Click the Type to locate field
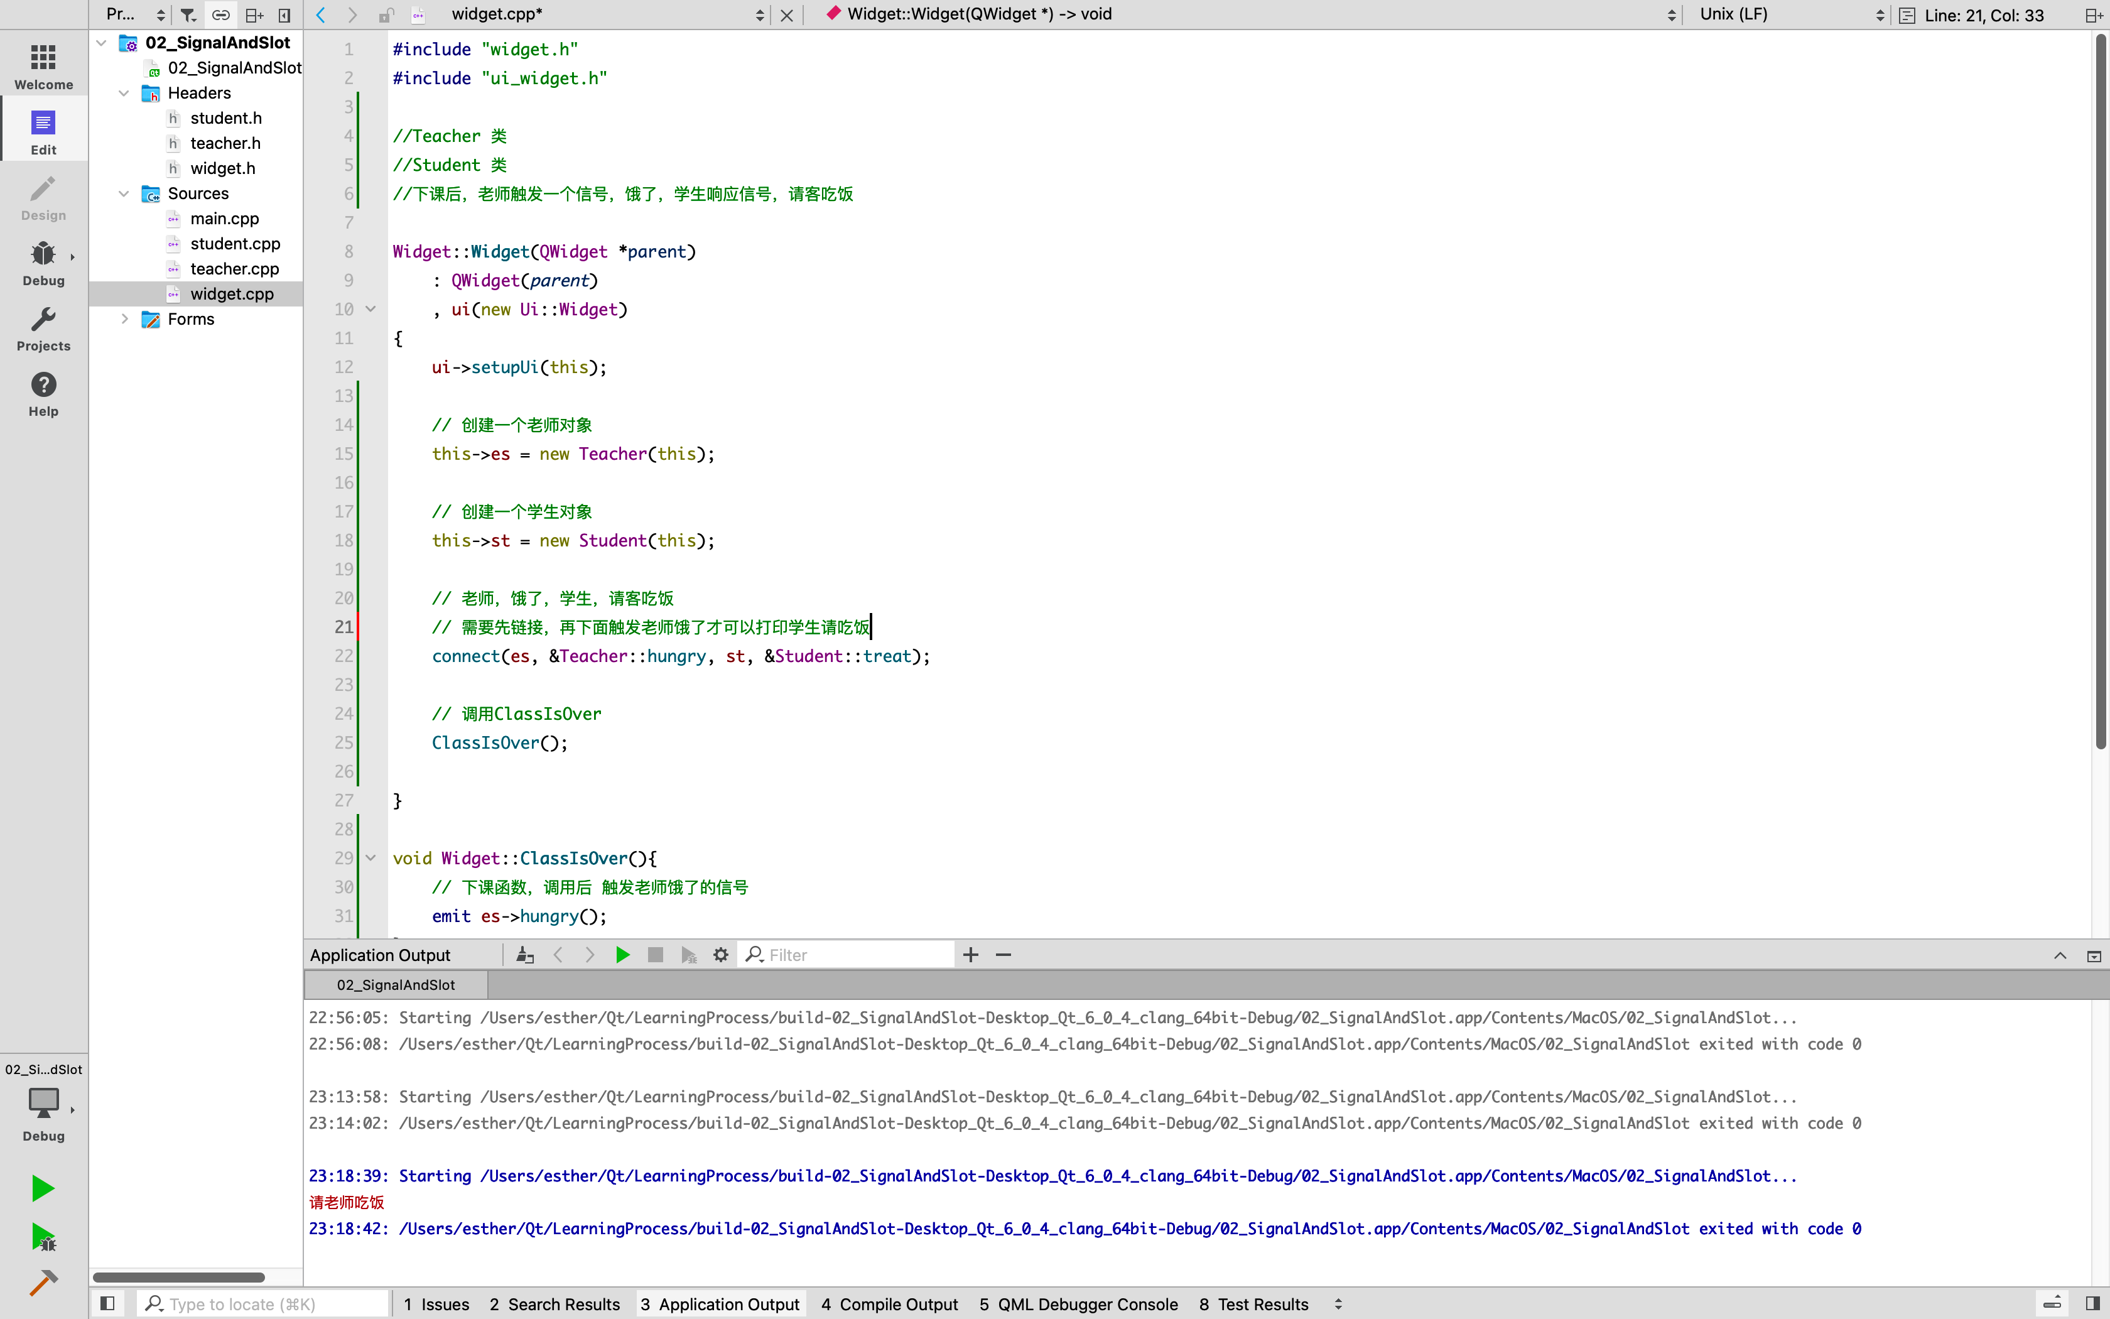 [x=262, y=1303]
